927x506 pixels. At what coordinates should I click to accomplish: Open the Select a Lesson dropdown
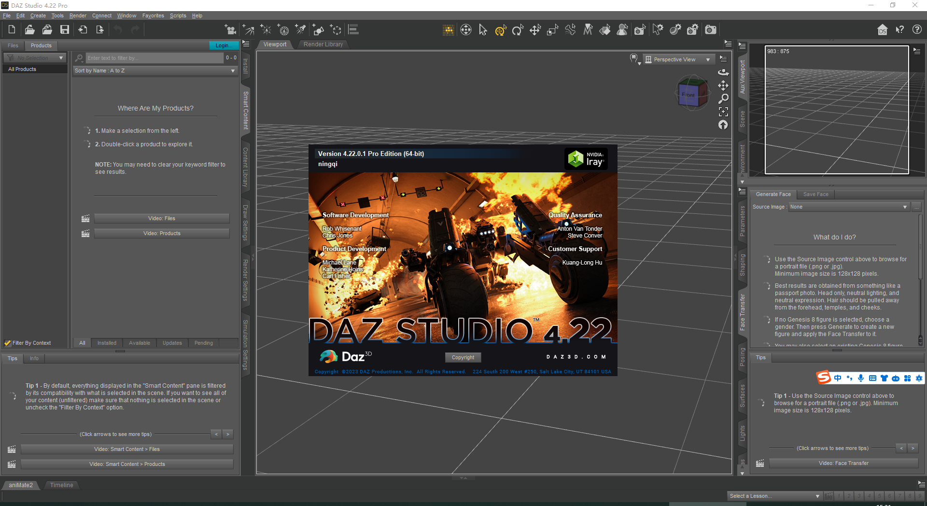point(774,496)
